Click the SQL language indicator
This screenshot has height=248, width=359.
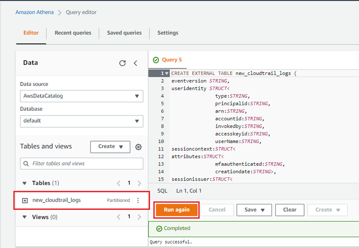coord(162,191)
